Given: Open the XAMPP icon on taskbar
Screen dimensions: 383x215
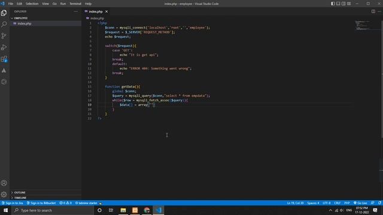Looking at the screenshot, I should pyautogui.click(x=135, y=210).
